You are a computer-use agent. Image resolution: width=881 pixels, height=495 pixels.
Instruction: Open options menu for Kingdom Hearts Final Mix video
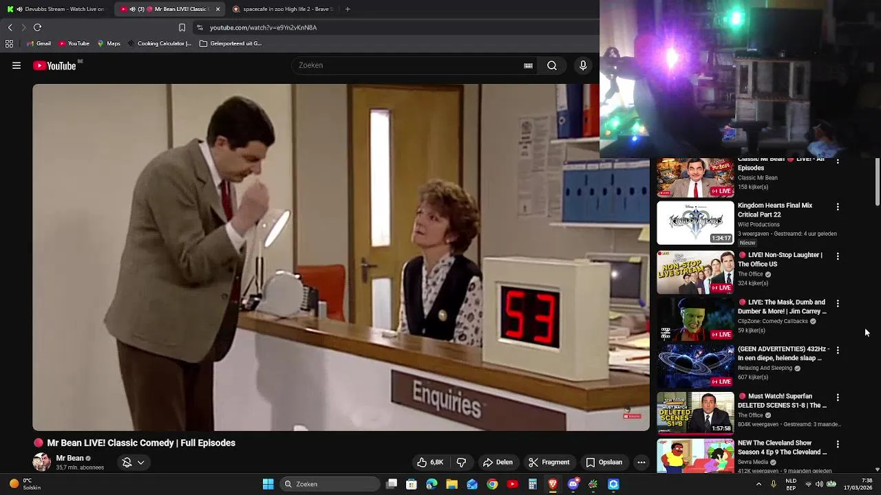(838, 206)
